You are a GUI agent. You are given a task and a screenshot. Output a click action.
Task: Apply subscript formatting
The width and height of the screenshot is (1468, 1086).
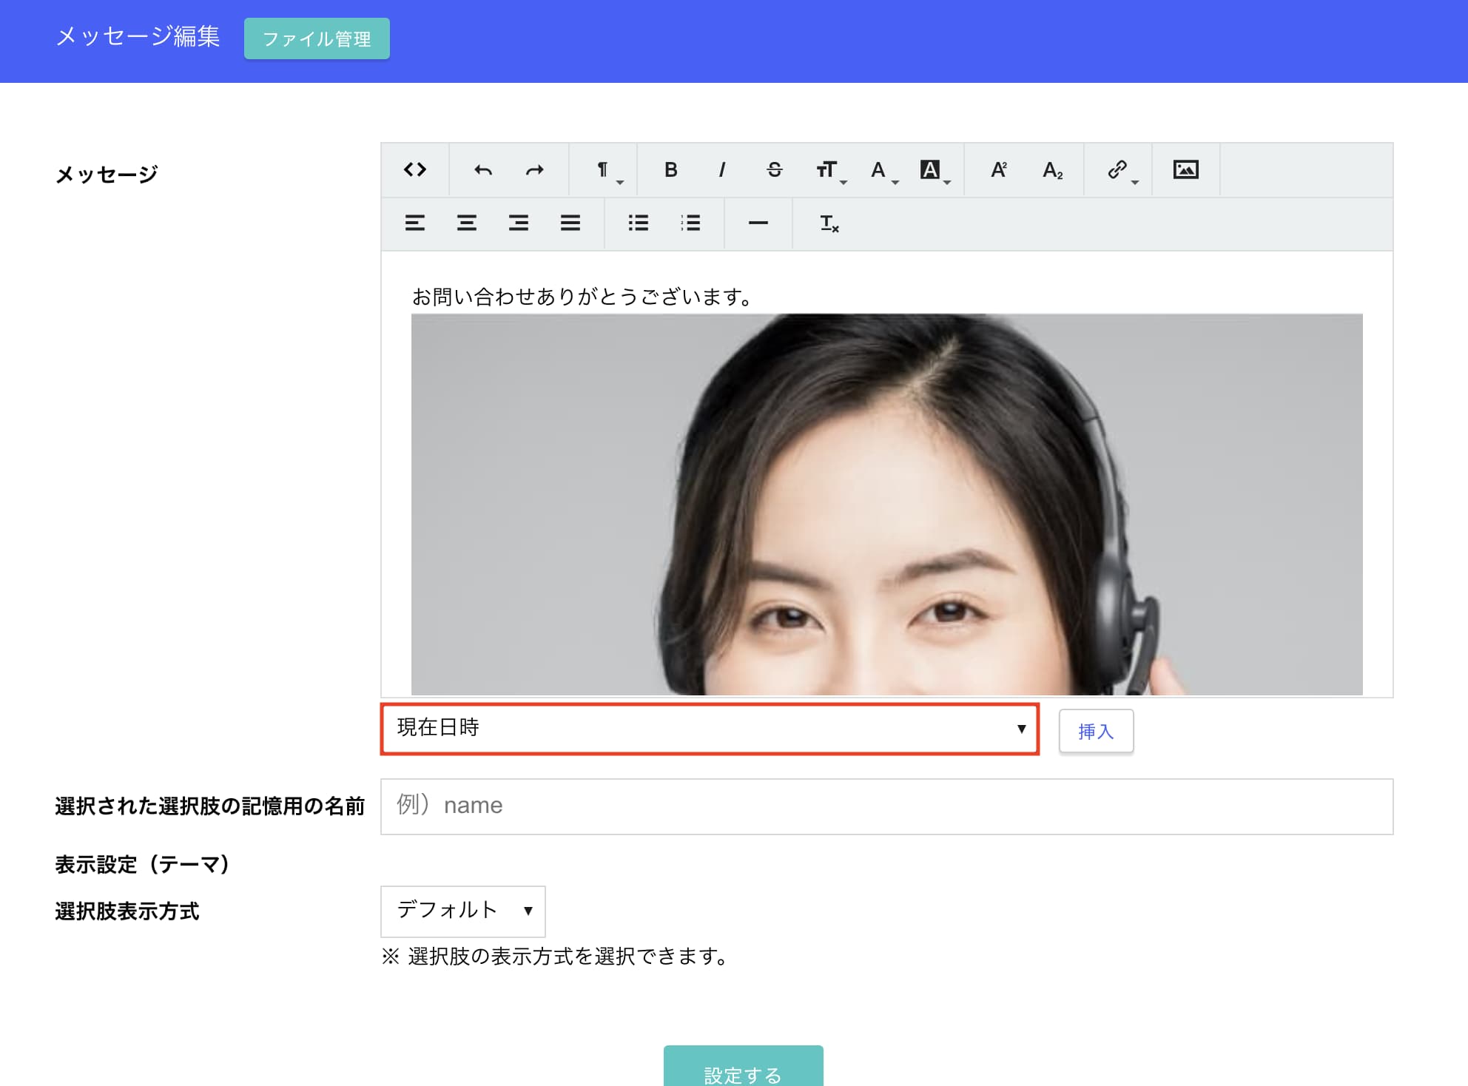[1052, 170]
